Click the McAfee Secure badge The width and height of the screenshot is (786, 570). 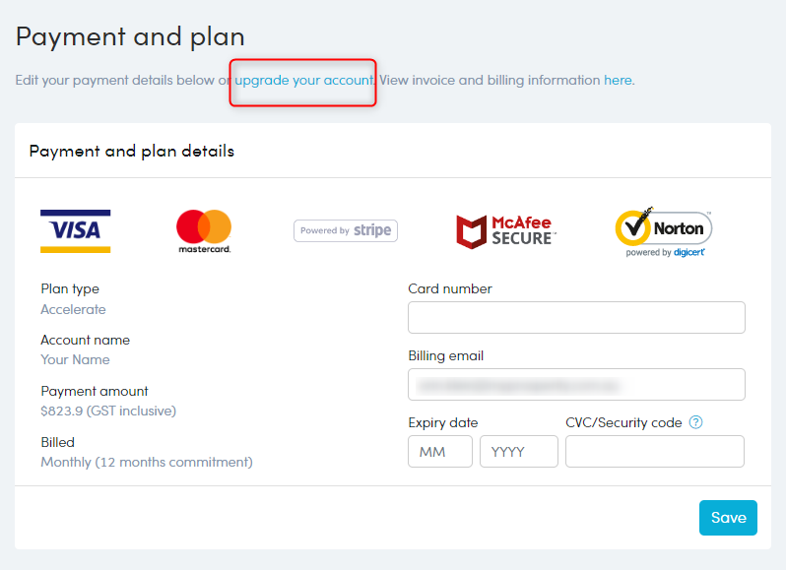pyautogui.click(x=506, y=231)
